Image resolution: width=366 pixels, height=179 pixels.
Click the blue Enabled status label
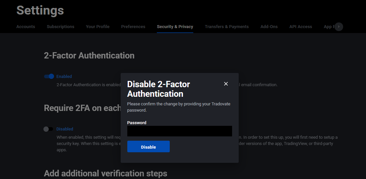(x=64, y=77)
